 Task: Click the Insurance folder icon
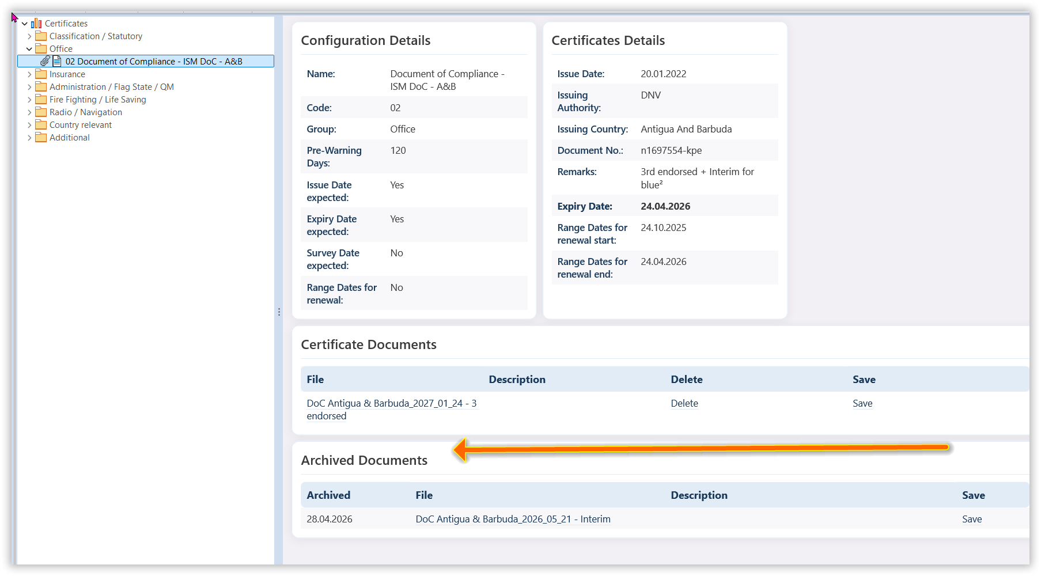41,74
